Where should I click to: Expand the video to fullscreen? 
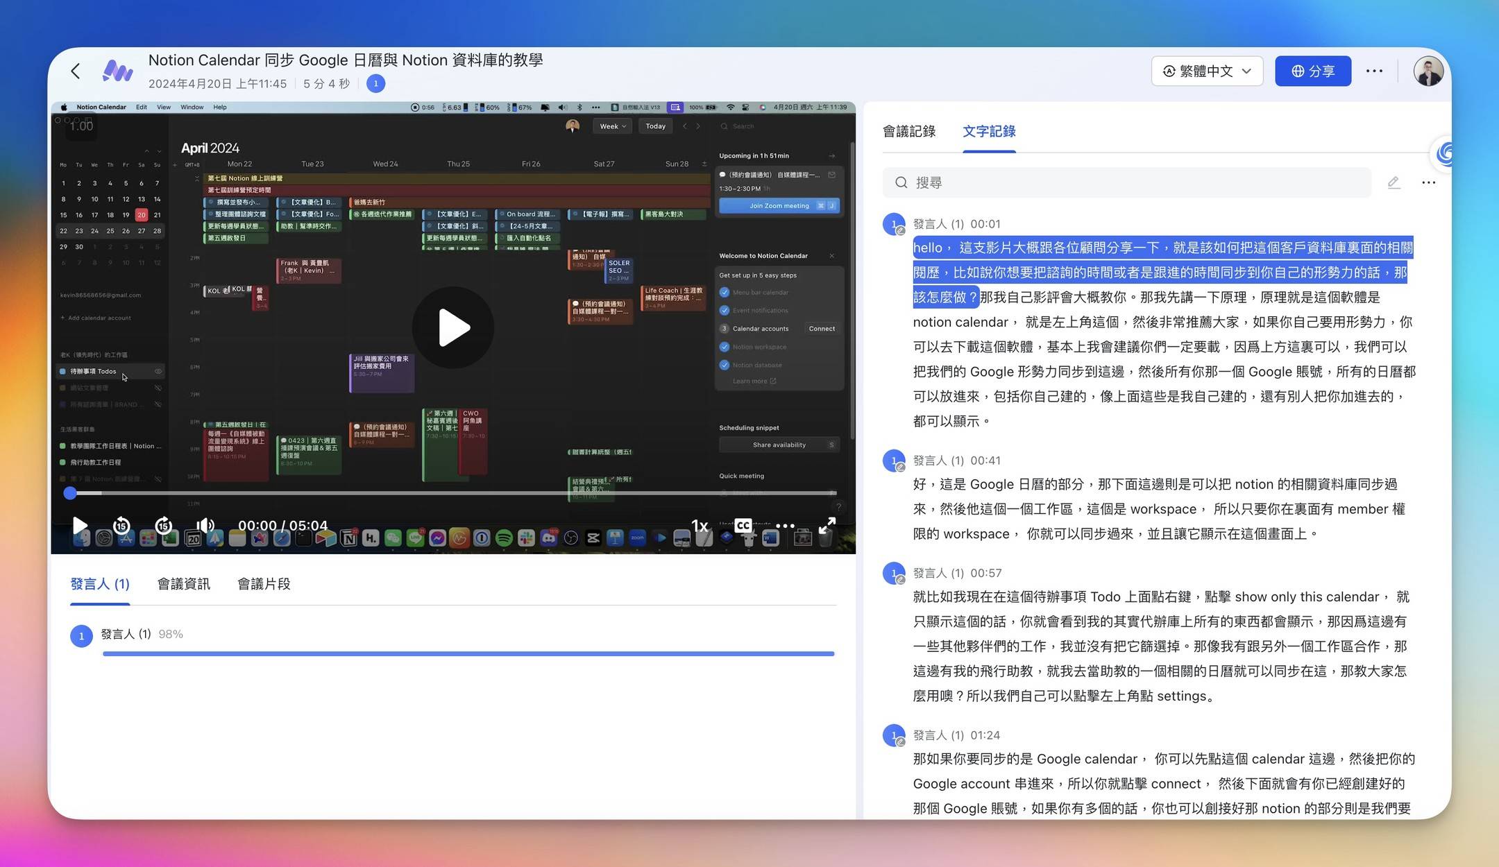click(827, 525)
